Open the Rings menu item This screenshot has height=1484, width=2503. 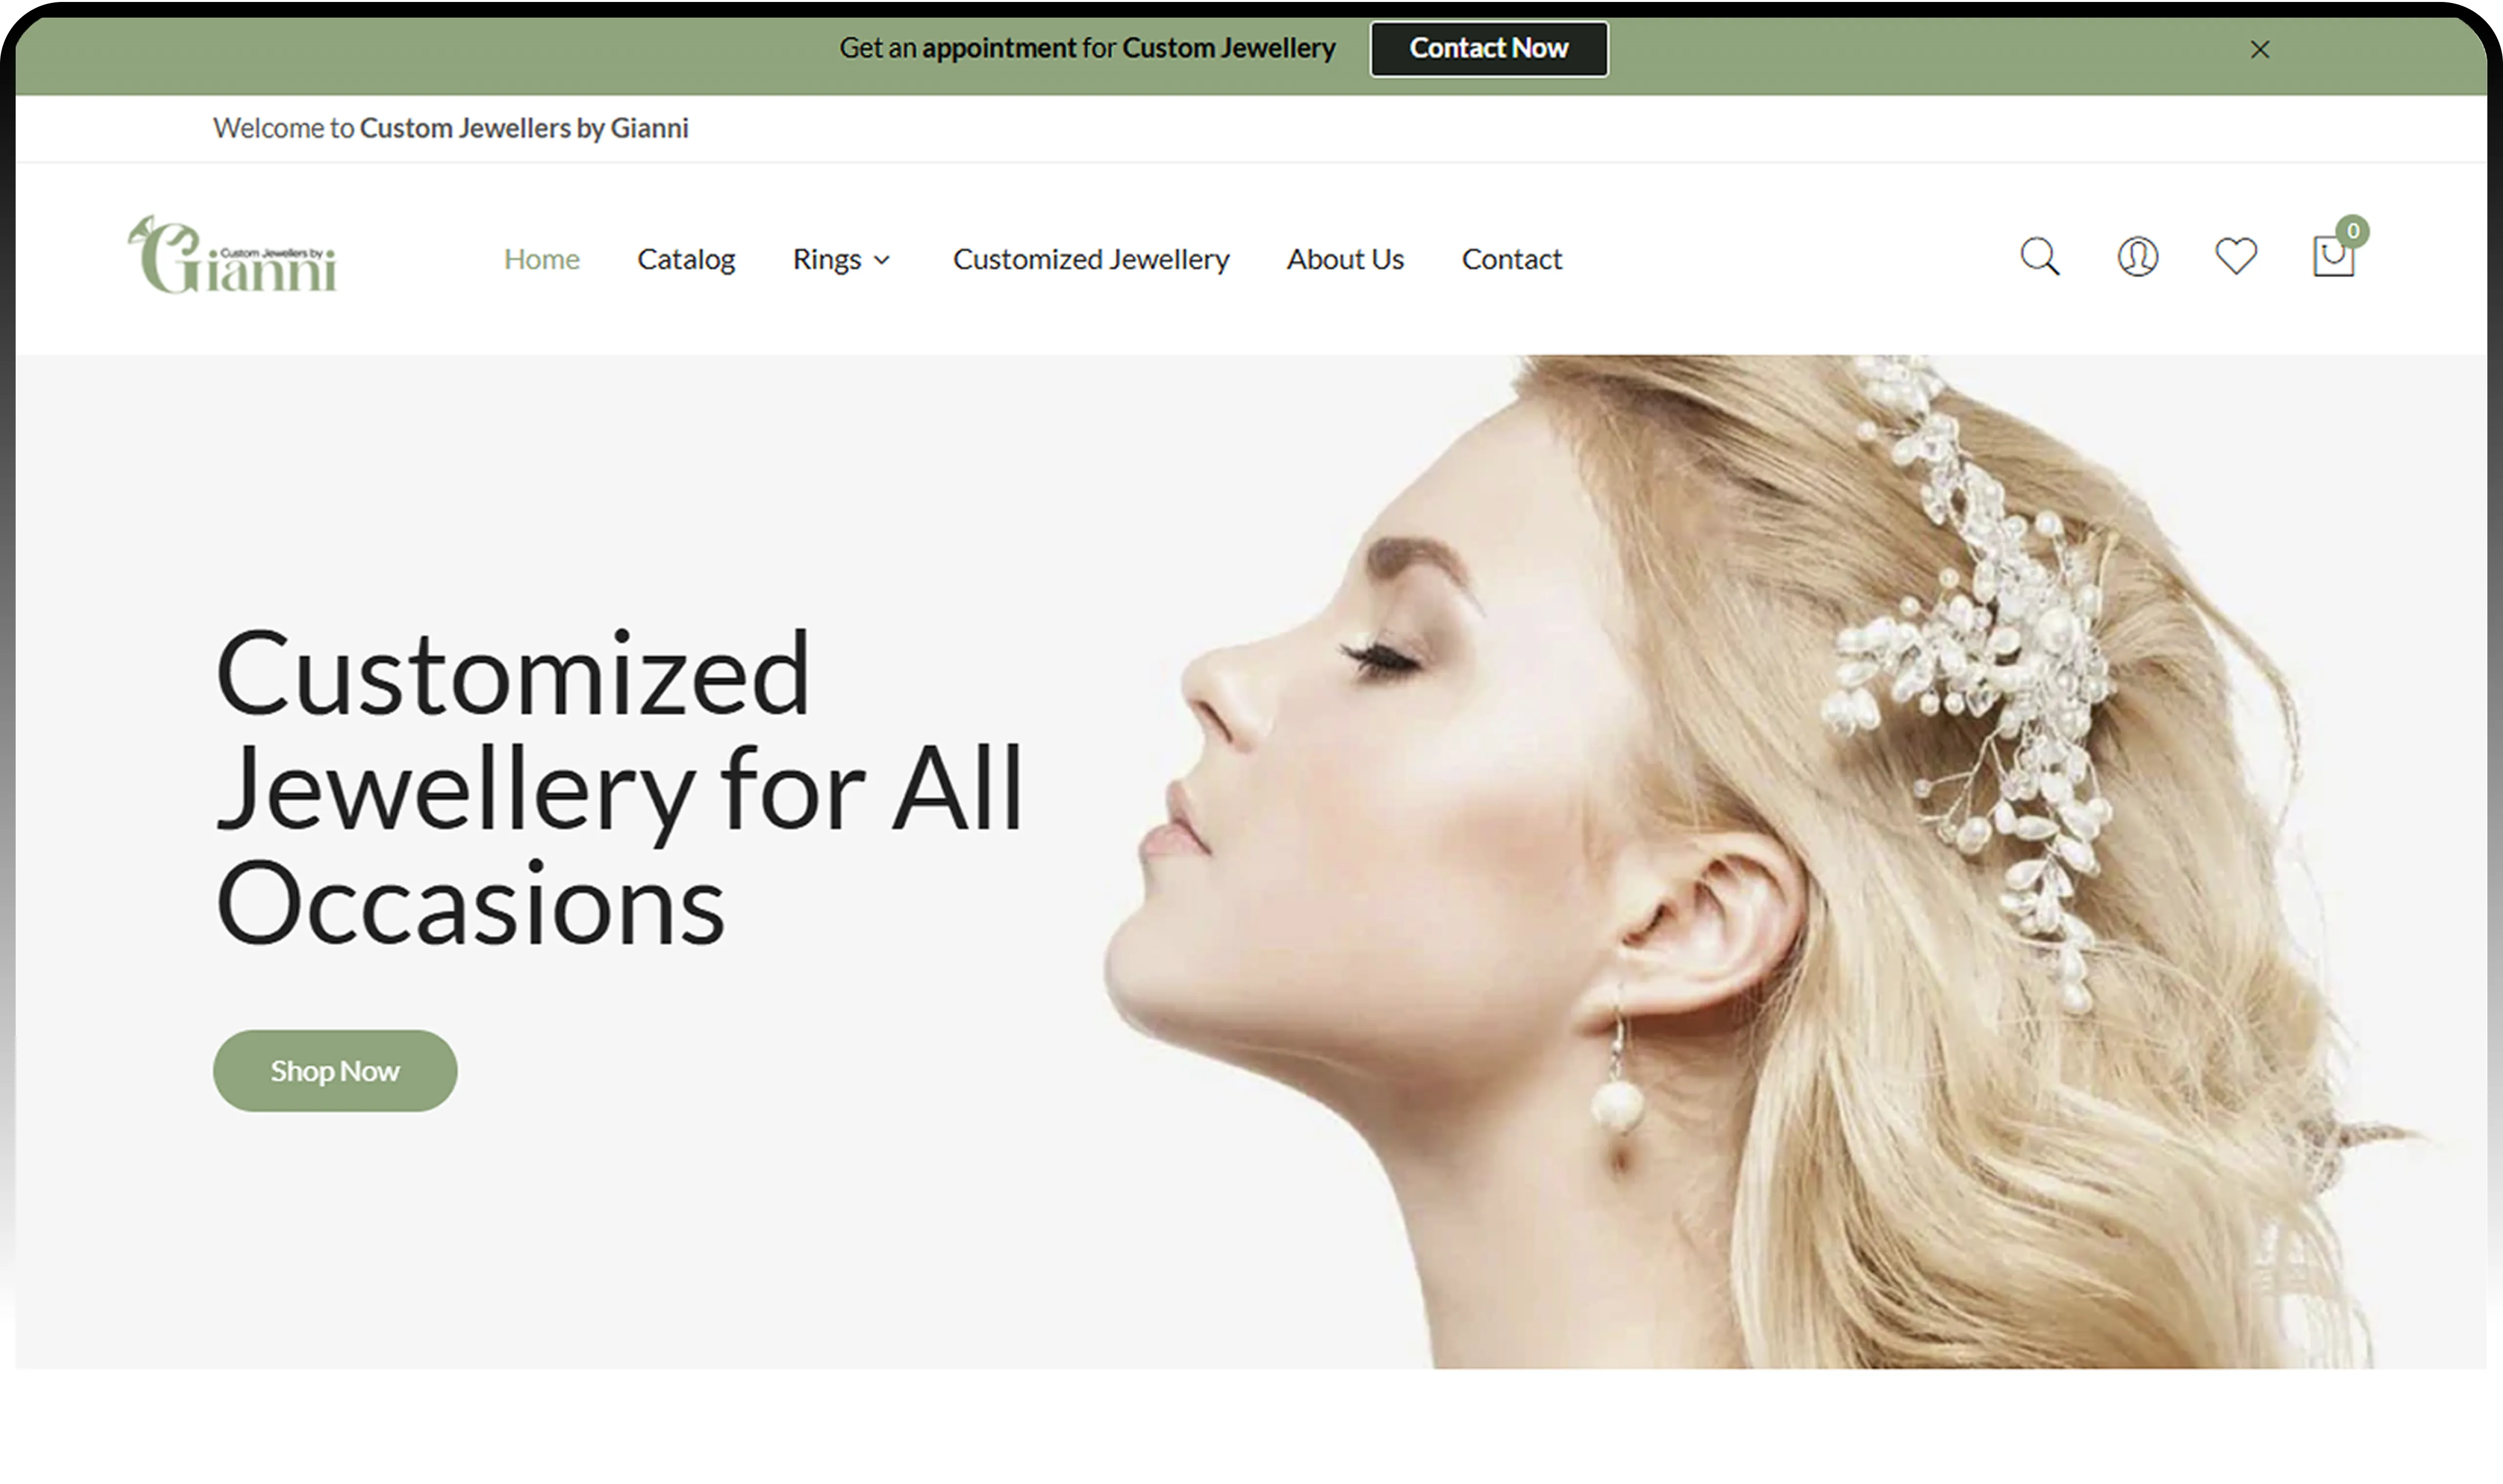[x=826, y=259]
